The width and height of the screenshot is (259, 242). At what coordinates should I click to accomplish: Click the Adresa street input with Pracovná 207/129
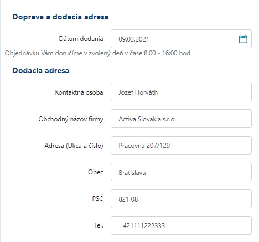(x=181, y=145)
